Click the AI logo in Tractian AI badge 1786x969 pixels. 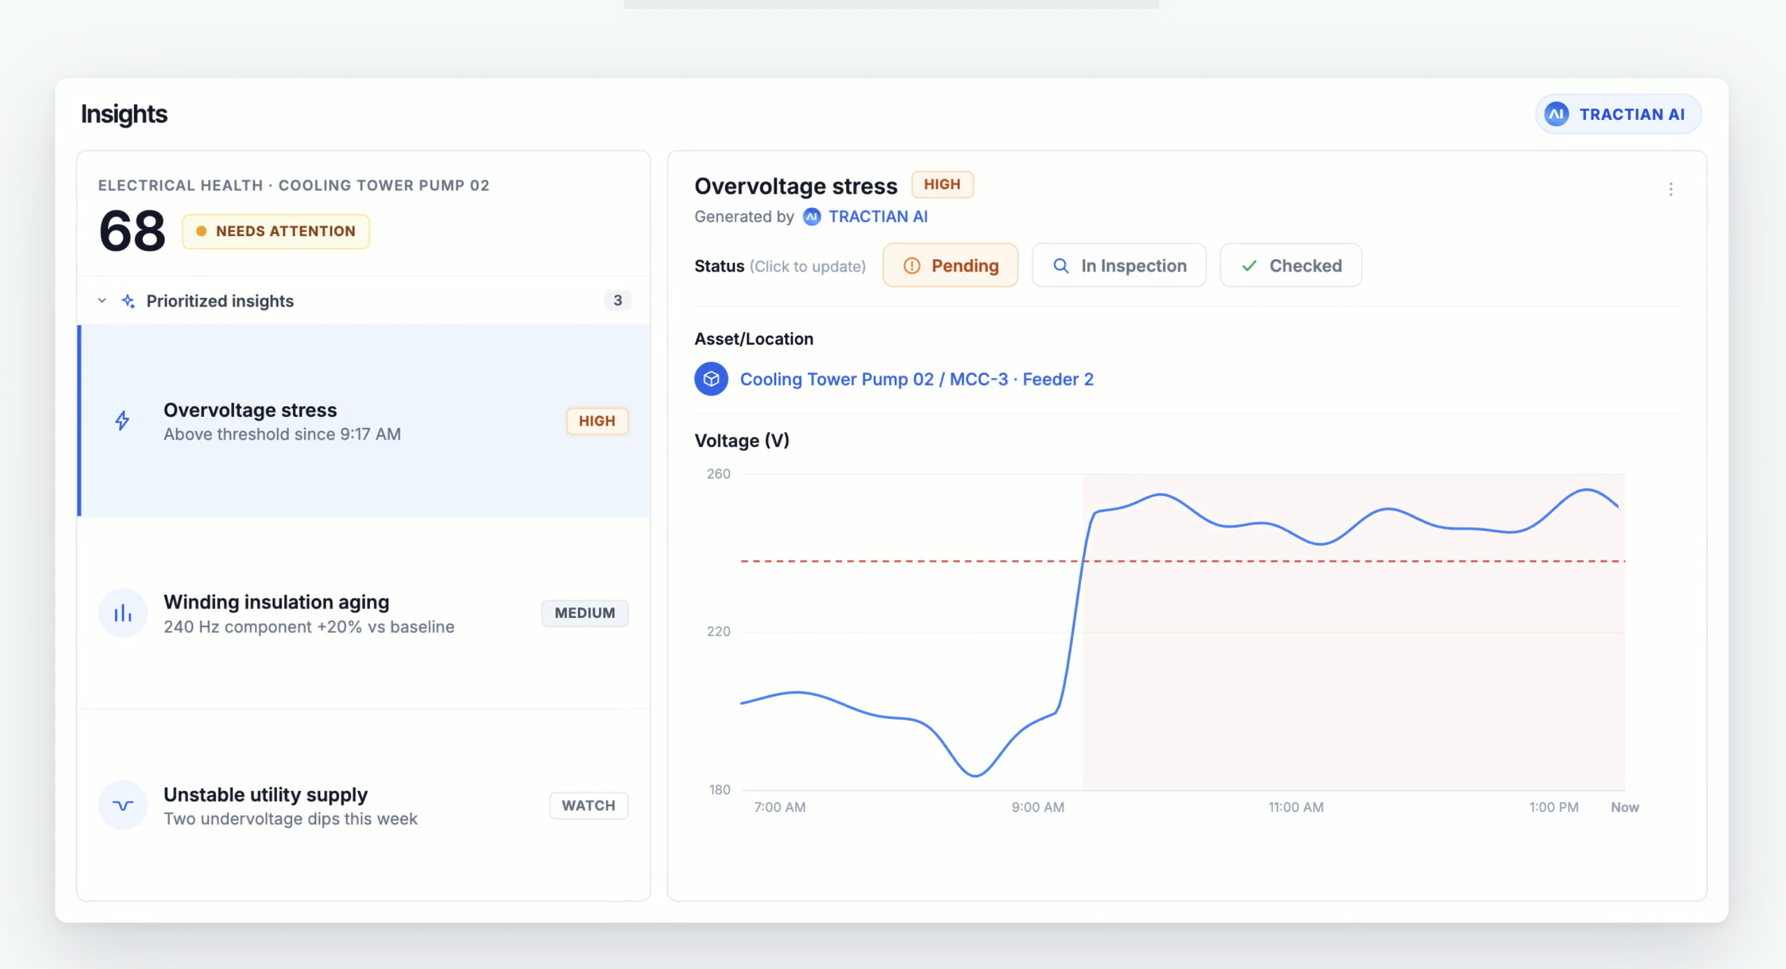click(x=1557, y=114)
